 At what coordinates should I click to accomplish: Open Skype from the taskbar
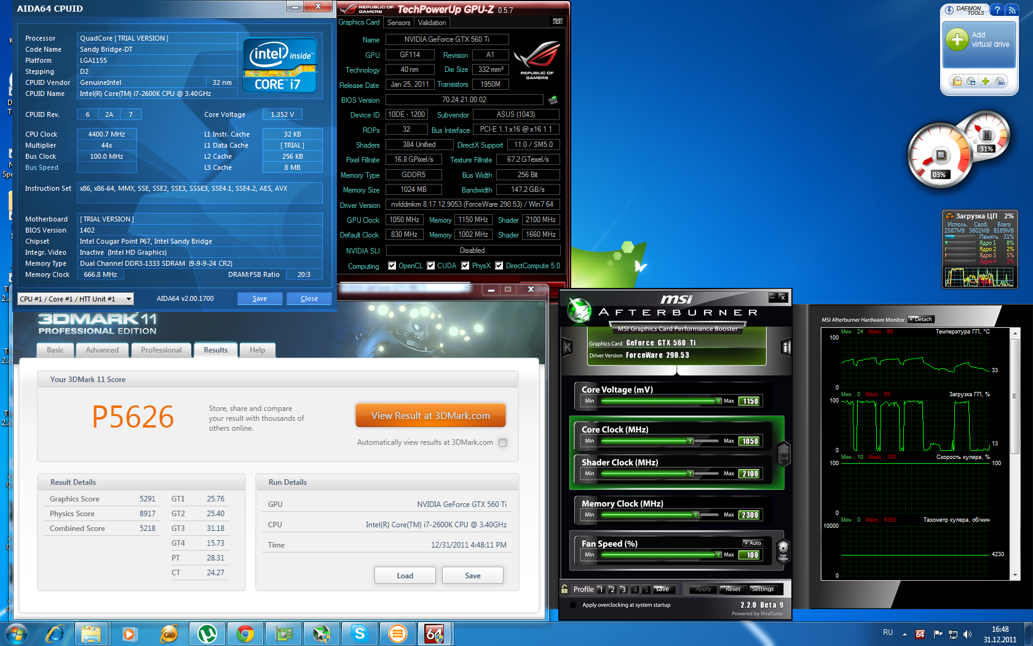pos(360,634)
